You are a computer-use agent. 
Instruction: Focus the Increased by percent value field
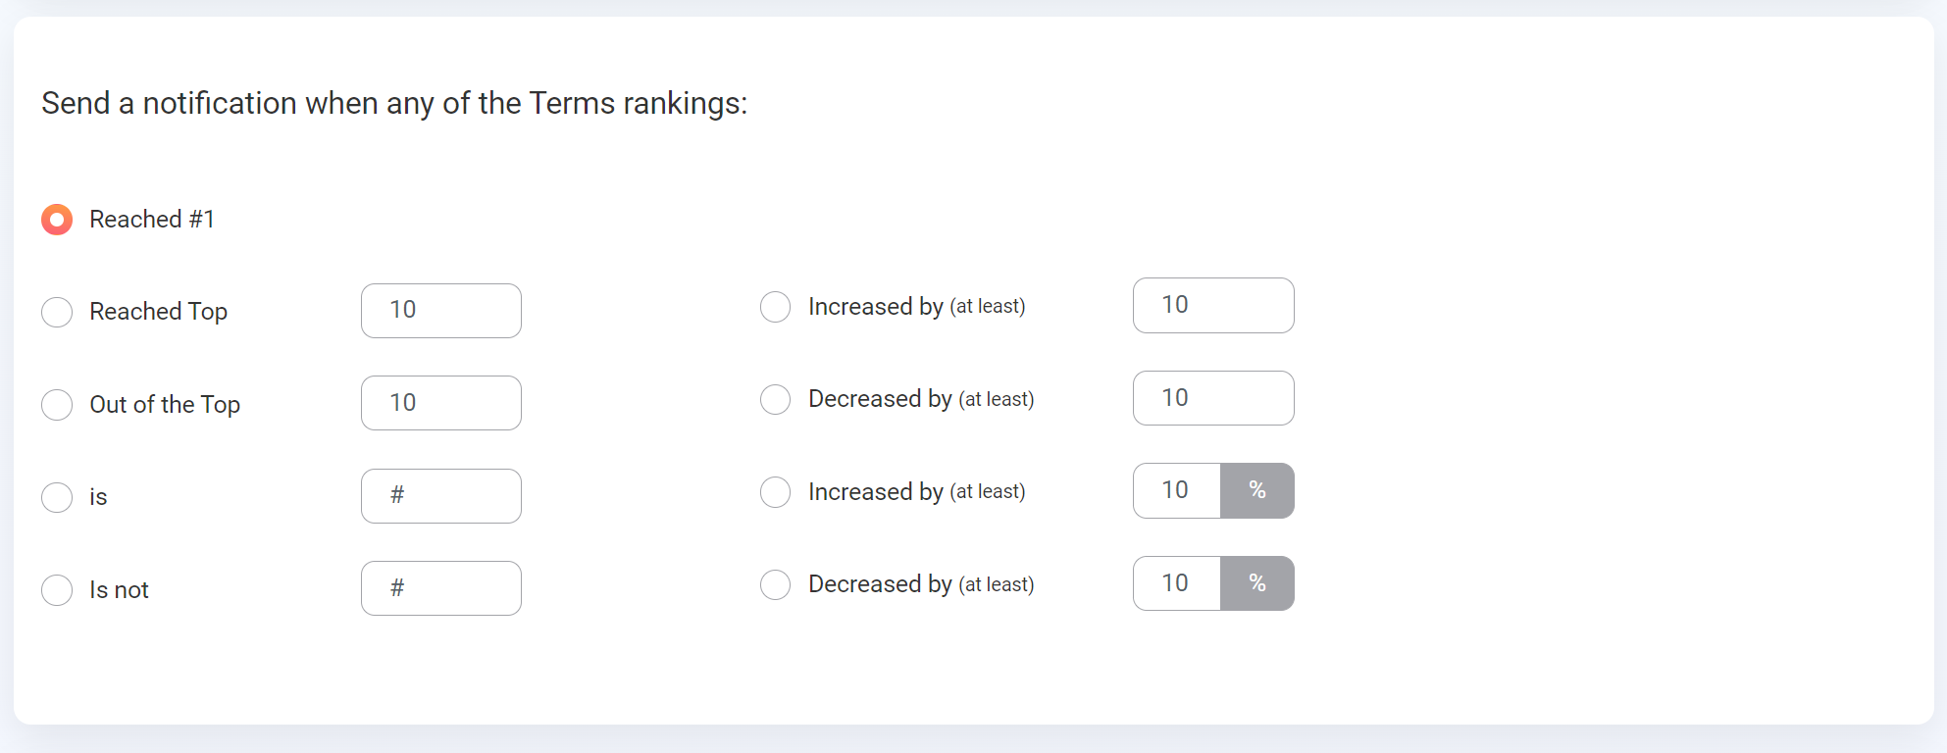(x=1177, y=490)
